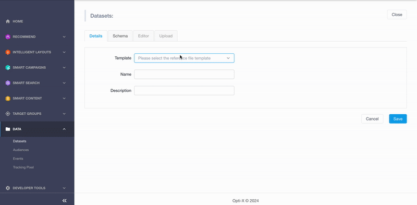The height and width of the screenshot is (205, 417).
Task: Click the Close button
Action: 397,15
